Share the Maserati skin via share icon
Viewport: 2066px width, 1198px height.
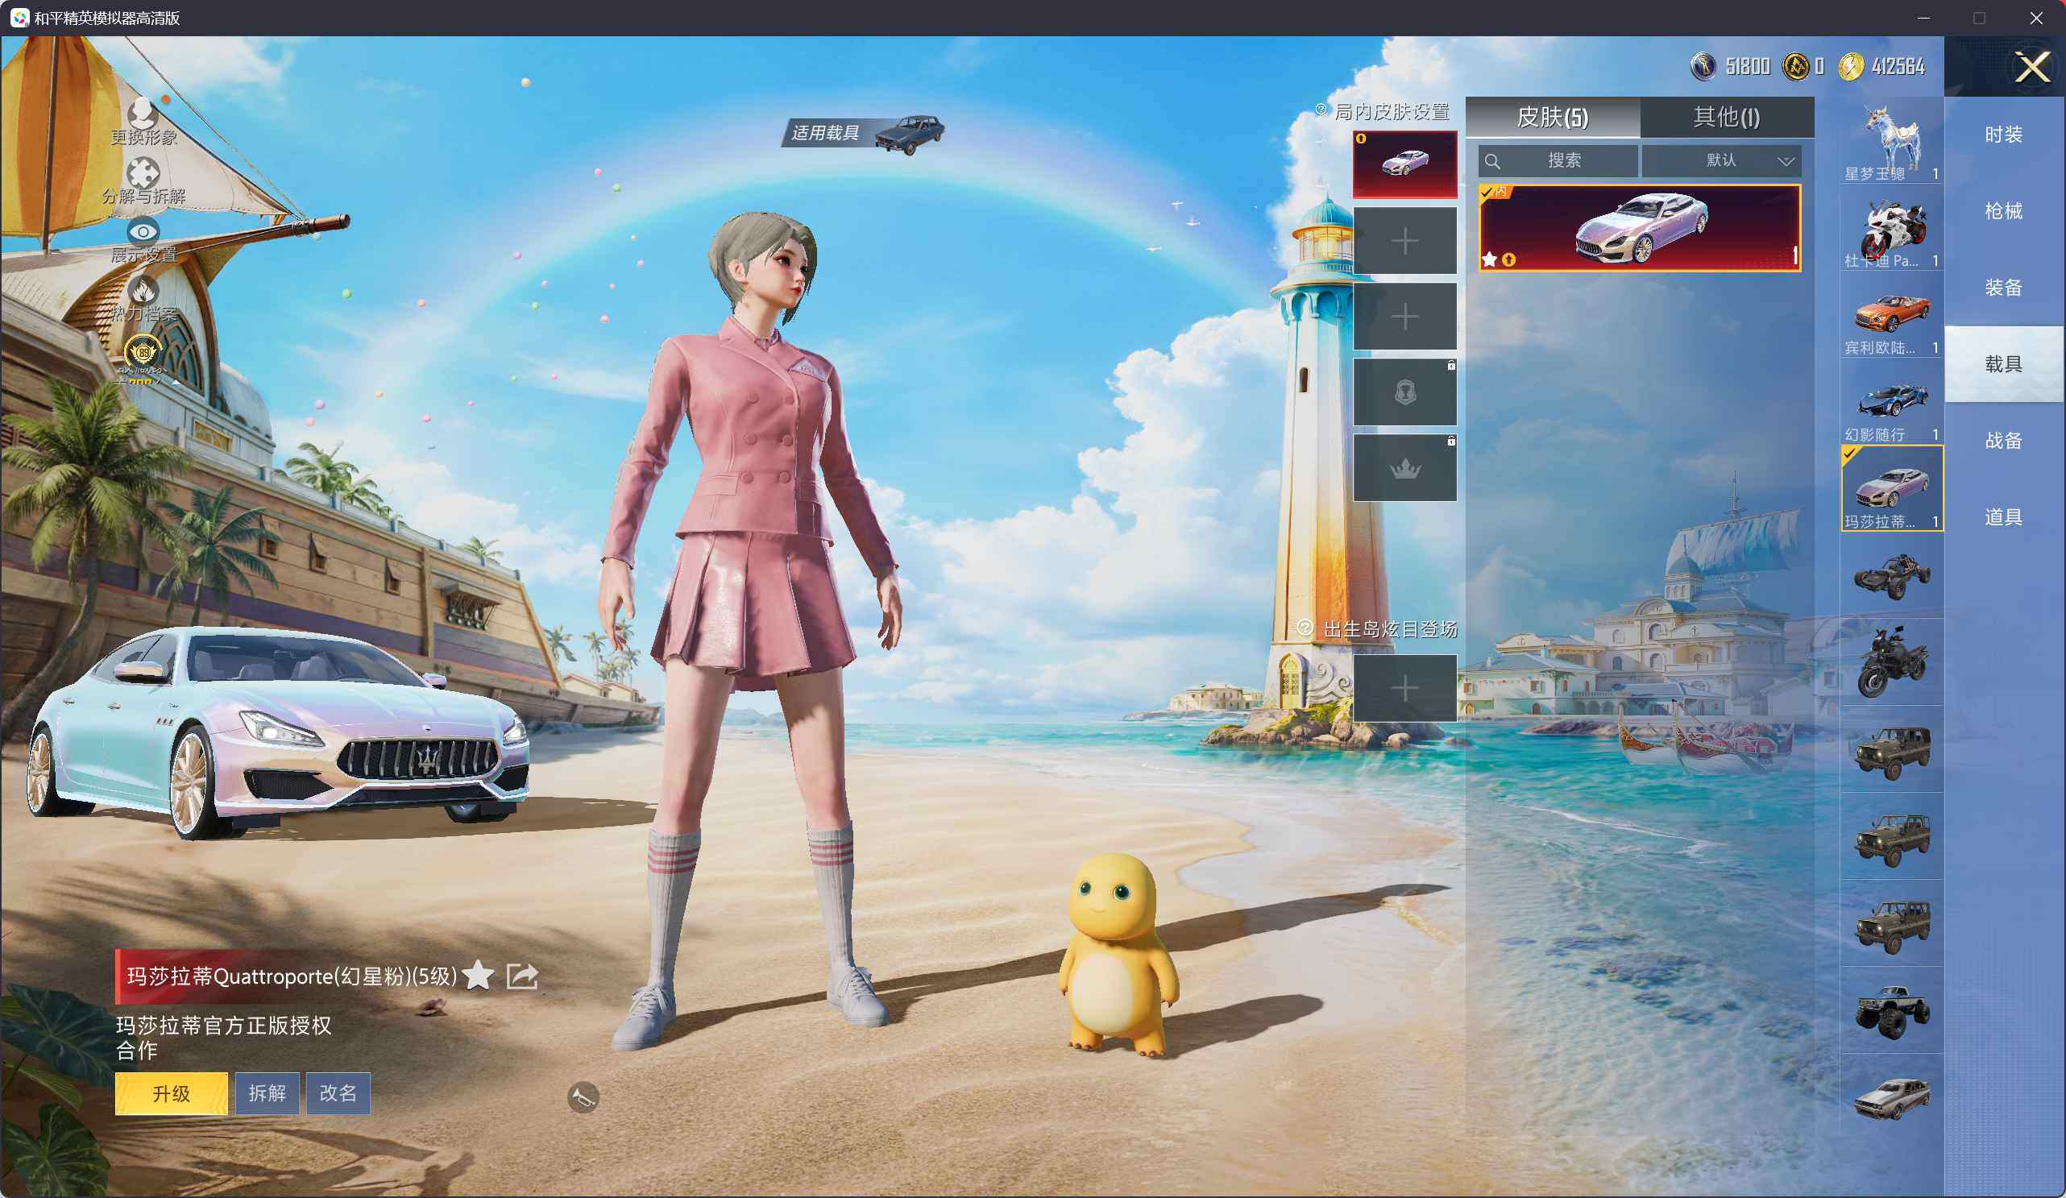click(522, 976)
